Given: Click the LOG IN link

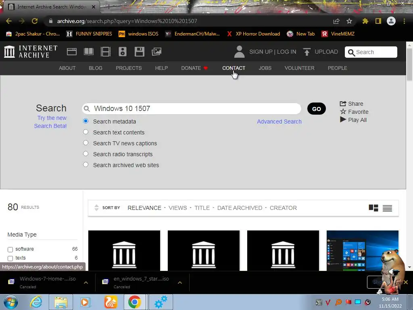Looking at the screenshot, I should click(287, 52).
